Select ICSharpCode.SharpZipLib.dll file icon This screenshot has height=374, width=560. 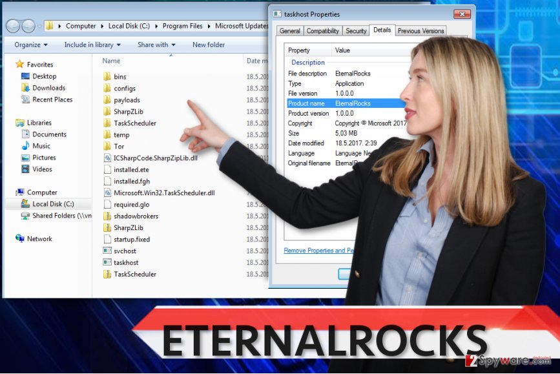click(x=107, y=158)
